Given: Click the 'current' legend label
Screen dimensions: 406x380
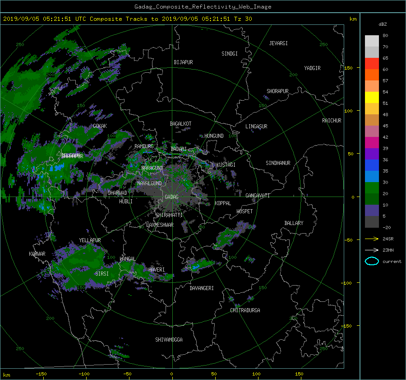Looking at the screenshot, I should (x=392, y=262).
